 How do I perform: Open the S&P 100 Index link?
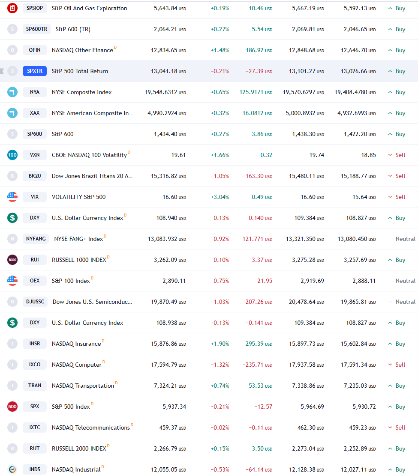[71, 281]
